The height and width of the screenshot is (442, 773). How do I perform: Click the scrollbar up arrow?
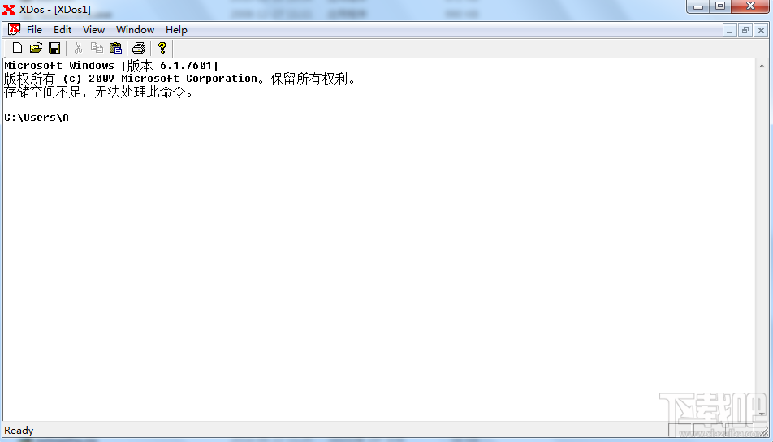click(762, 66)
